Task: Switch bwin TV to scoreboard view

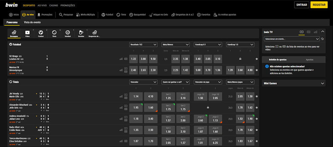Action: (309, 32)
